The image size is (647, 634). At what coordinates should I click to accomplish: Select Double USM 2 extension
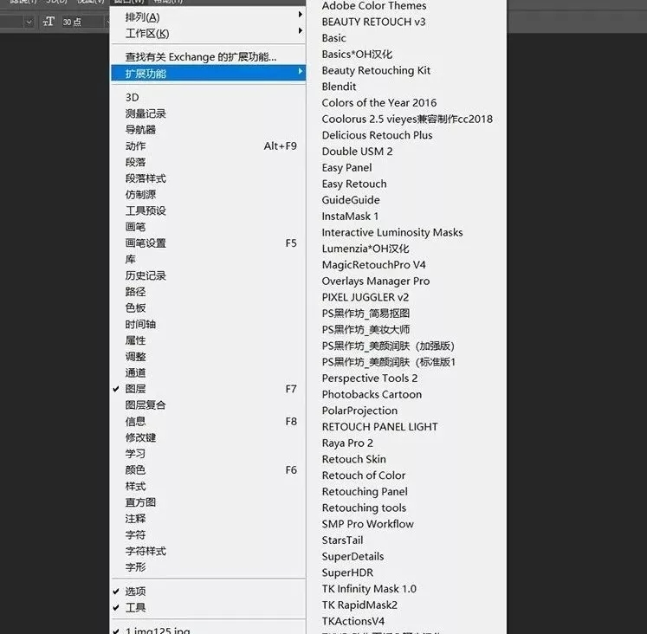point(357,152)
